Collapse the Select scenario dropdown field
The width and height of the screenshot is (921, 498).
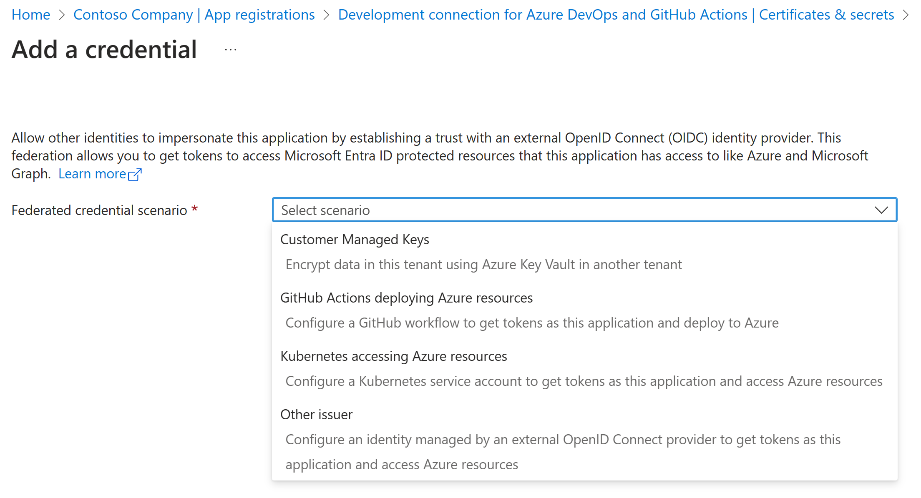[585, 210]
